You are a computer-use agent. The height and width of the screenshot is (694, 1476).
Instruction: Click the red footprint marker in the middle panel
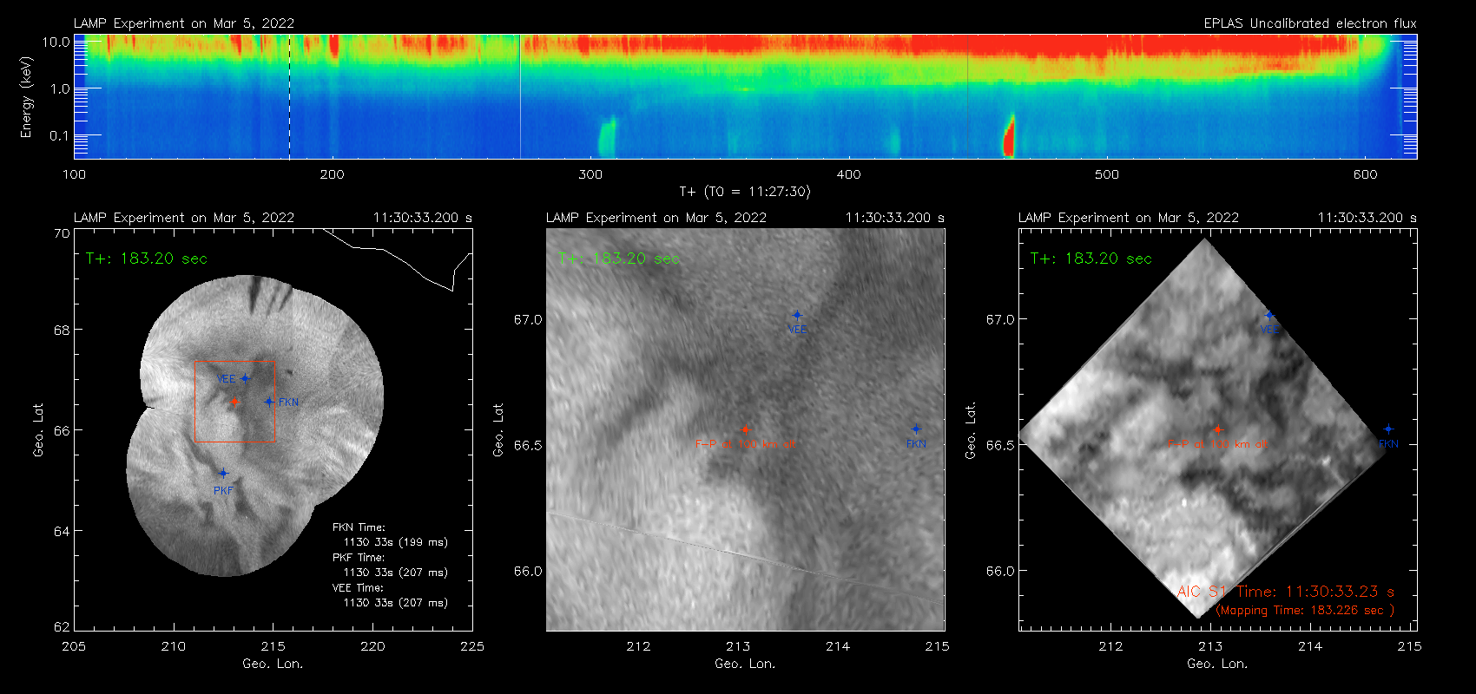(x=745, y=429)
